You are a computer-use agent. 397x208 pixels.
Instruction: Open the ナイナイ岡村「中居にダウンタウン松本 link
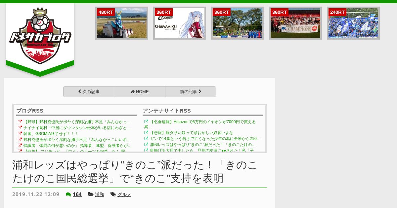[x=77, y=128]
